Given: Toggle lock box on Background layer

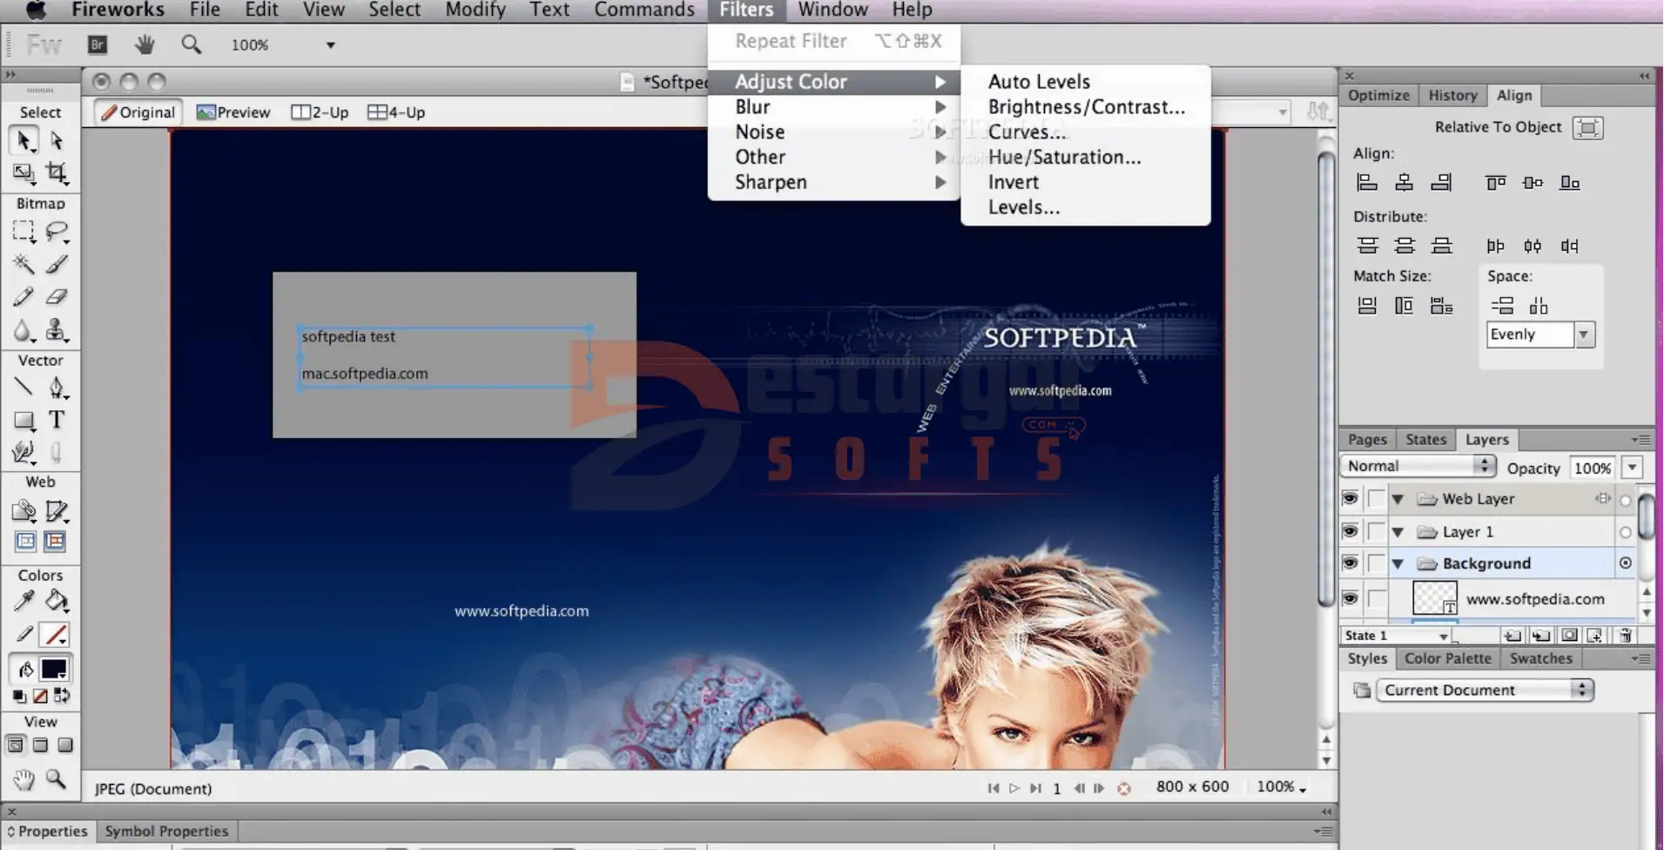Looking at the screenshot, I should coord(1376,563).
